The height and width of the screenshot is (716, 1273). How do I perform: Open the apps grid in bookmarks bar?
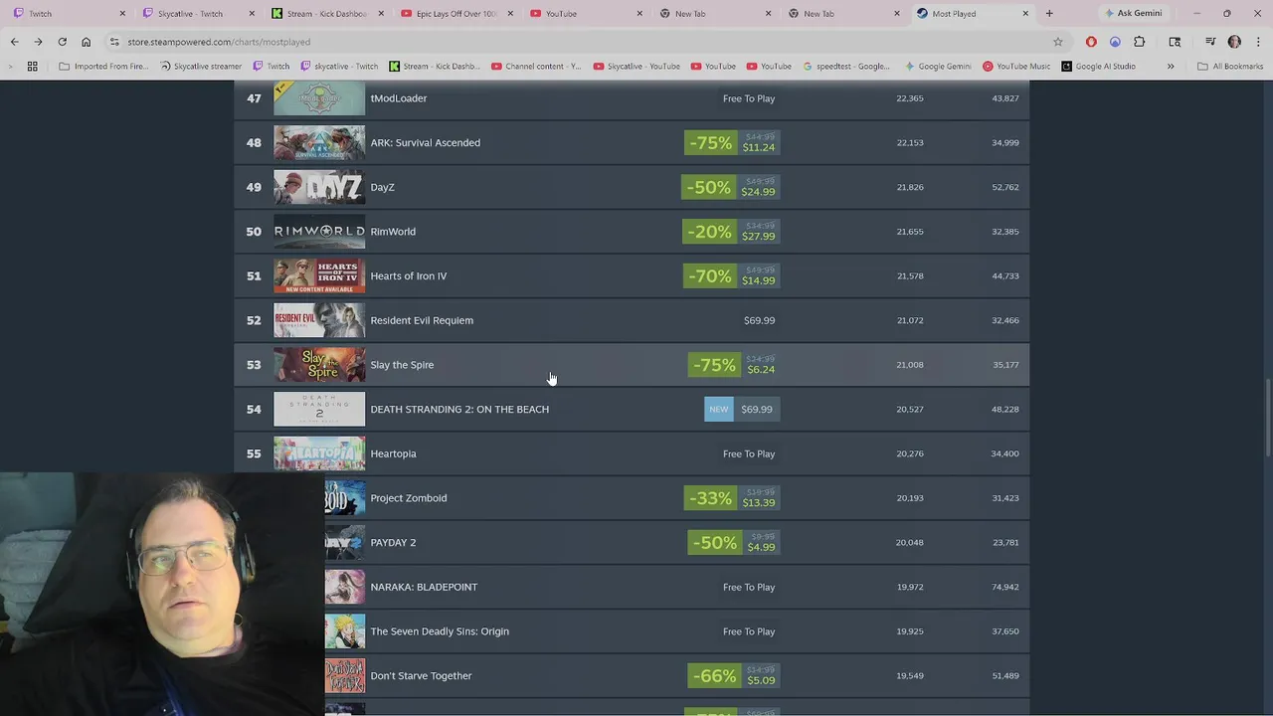pos(32,67)
